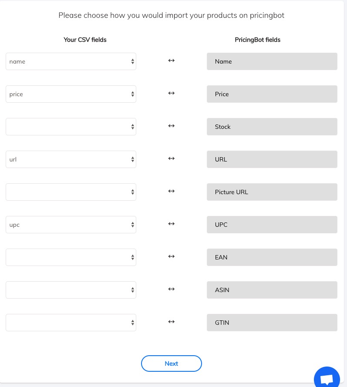Open the CSV dropdown showing 'name'
The image size is (347, 387).
(x=71, y=61)
